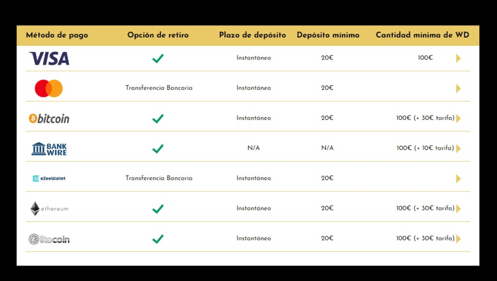Viewport: 497px width, 281px height.
Task: Expand the Mastercard row arrow
Action: coord(458,88)
